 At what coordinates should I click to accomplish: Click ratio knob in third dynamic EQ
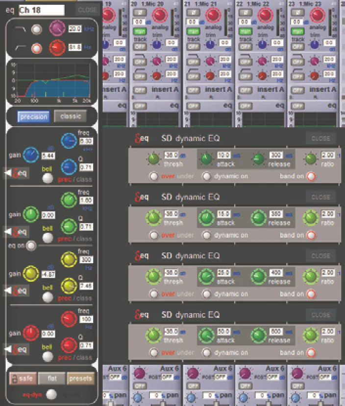pyautogui.click(x=311, y=276)
